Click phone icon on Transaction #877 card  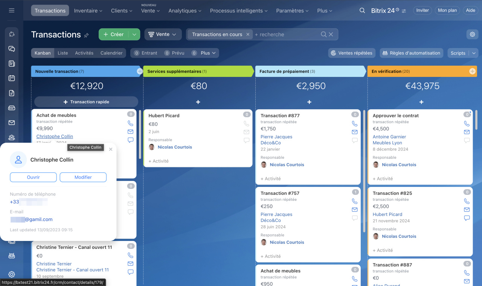[x=354, y=123]
